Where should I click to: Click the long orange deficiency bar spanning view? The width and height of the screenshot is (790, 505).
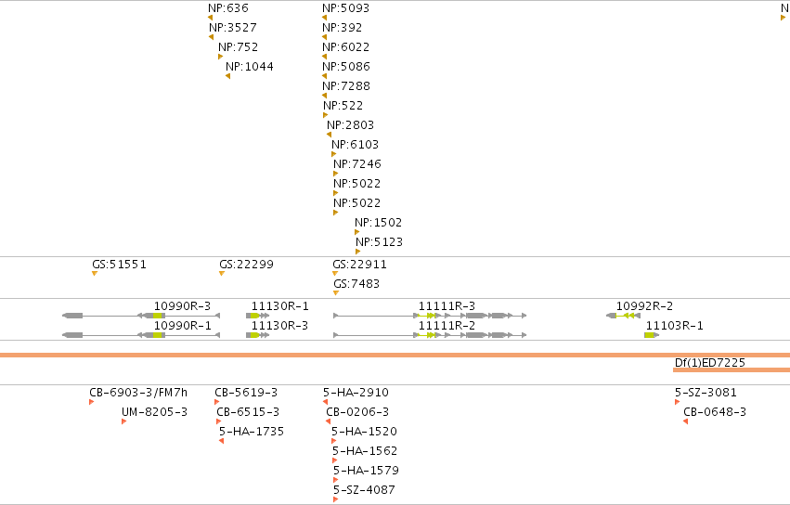pos(395,356)
